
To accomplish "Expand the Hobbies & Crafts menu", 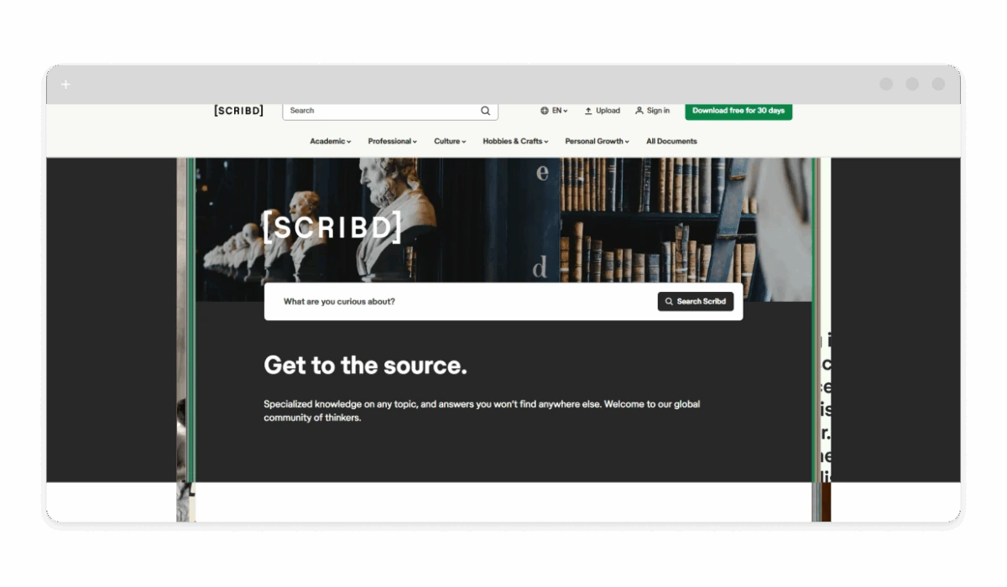I will pyautogui.click(x=515, y=141).
